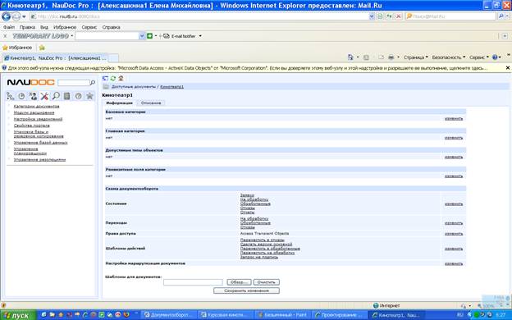Click the search magnifier next to NauDoc logo
This screenshot has width=512, height=320.
click(93, 83)
